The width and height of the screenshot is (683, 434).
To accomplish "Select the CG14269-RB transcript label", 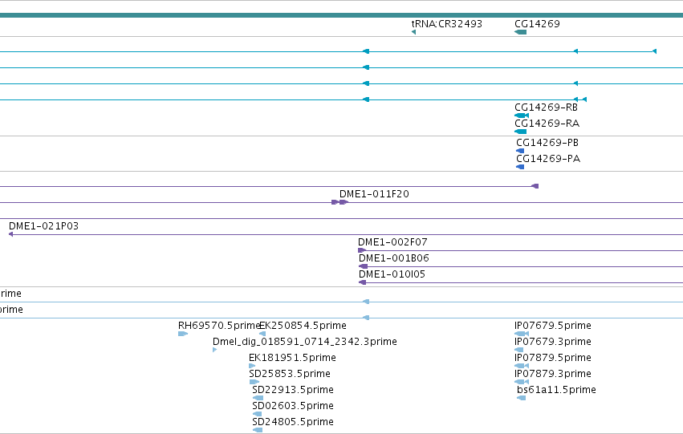I will coord(547,107).
